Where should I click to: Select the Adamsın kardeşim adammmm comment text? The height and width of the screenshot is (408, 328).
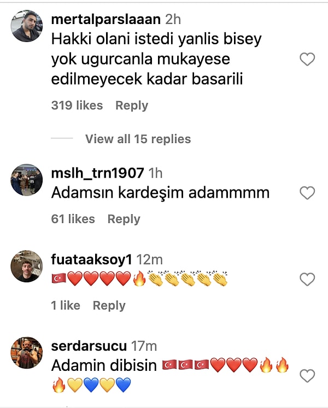pos(161,193)
